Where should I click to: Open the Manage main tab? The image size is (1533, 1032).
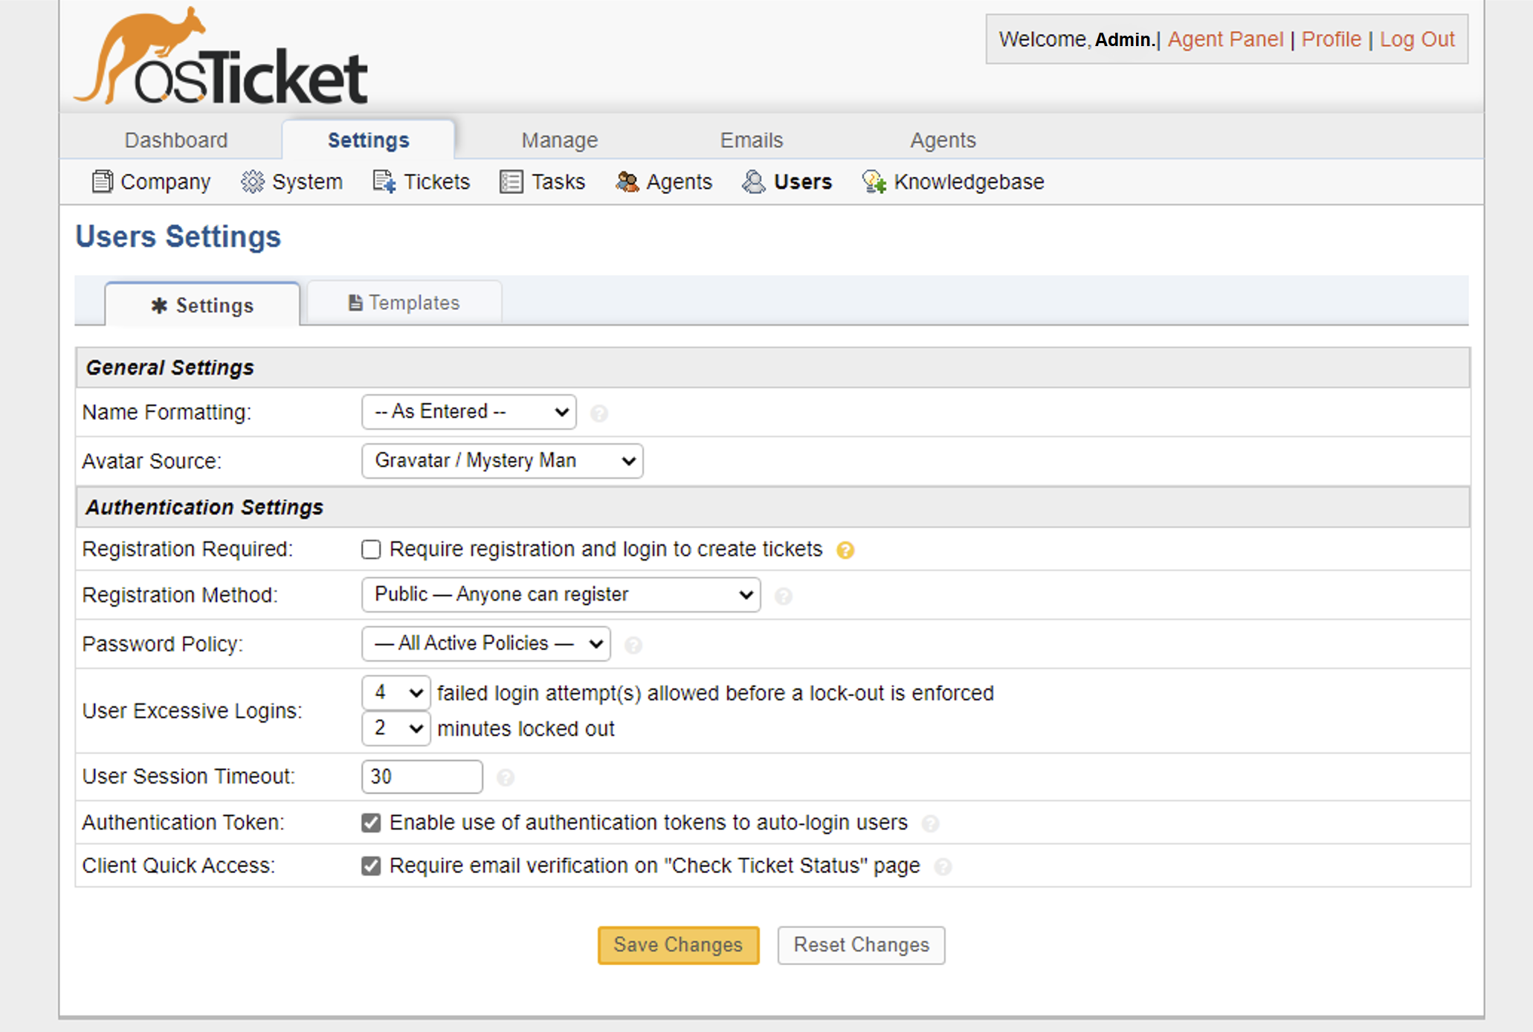[x=559, y=140]
